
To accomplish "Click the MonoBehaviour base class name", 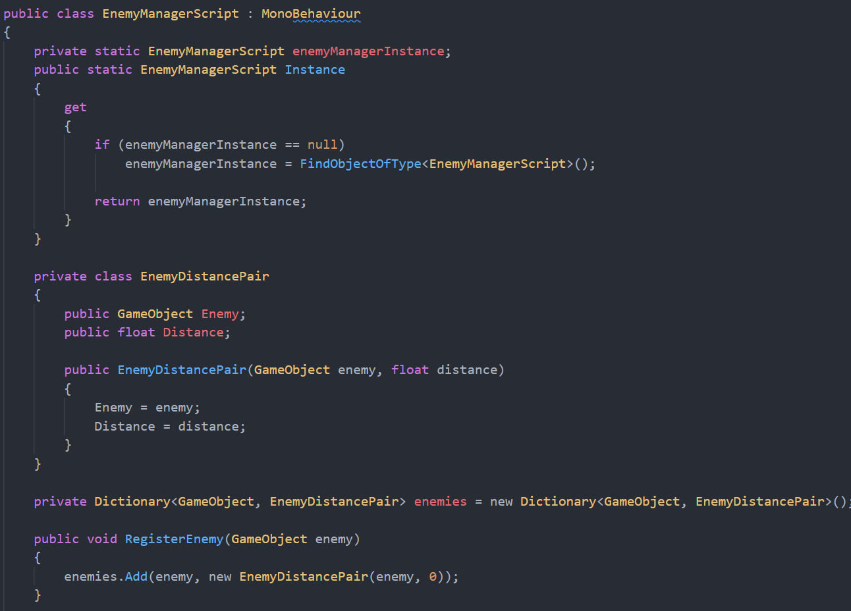I will 311,14.
